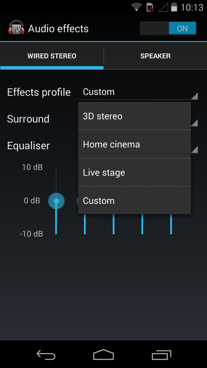Tap the Wi-Fi status bar icon
Viewport: 207px width, 368px height.
coord(137,7)
